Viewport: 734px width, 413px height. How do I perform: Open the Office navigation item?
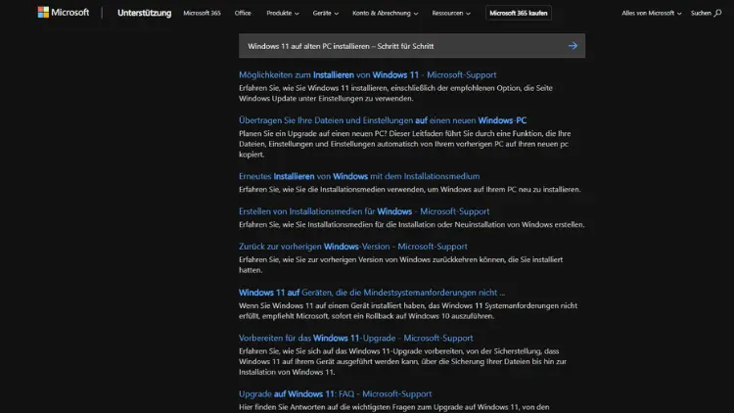243,13
